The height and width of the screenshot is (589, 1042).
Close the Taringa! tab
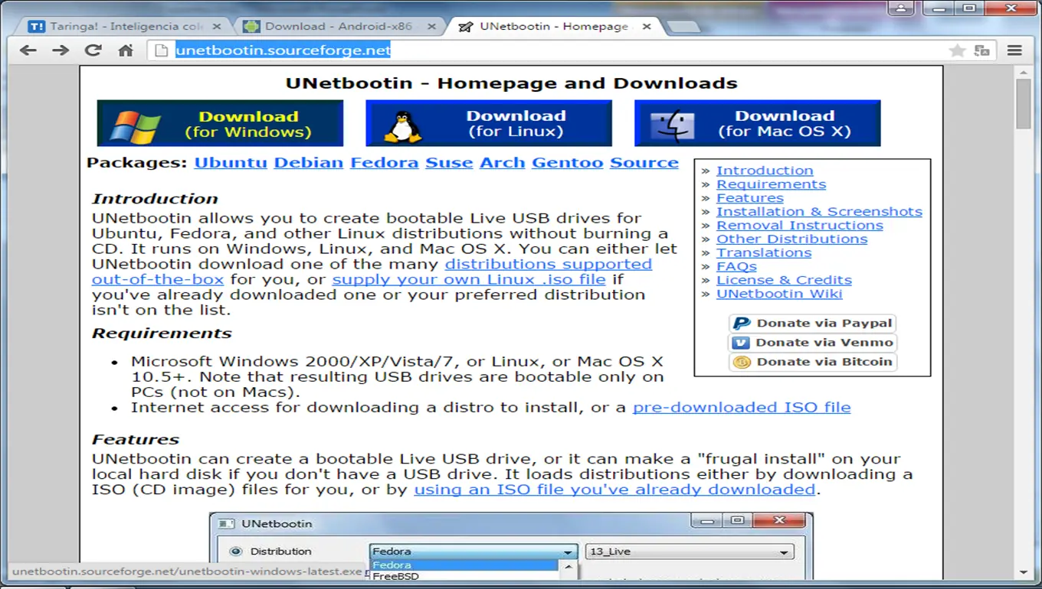pyautogui.click(x=216, y=26)
